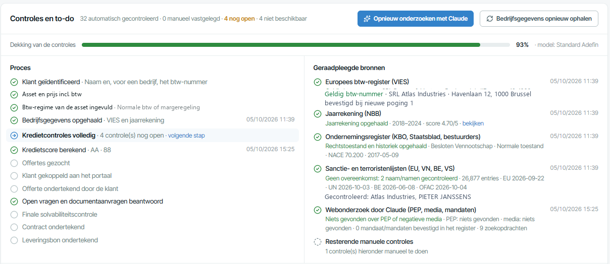The height and width of the screenshot is (264, 610).
Task: Expand the Kredietscore berekend AA 88 row
Action: (152, 150)
